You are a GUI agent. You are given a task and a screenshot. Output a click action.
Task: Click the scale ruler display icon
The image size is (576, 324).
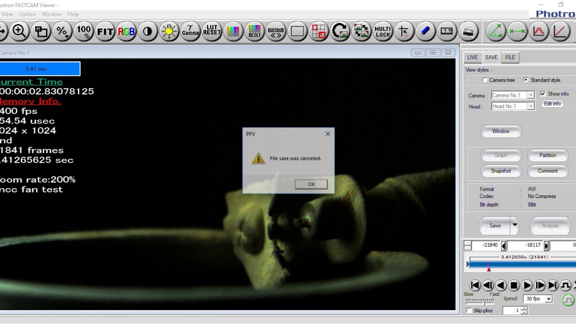(447, 31)
